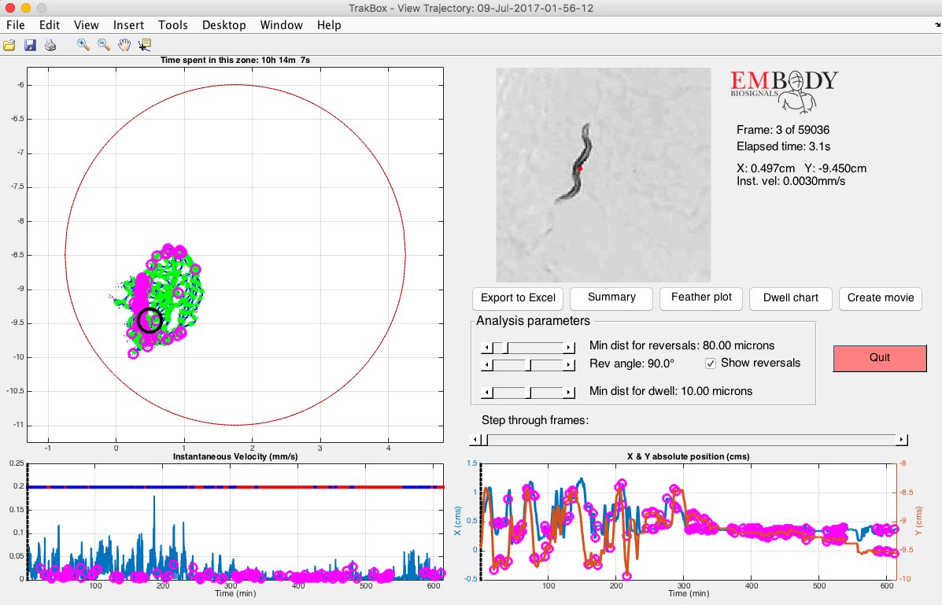942x605 pixels.
Task: Open the Edit menu
Action: (50, 25)
